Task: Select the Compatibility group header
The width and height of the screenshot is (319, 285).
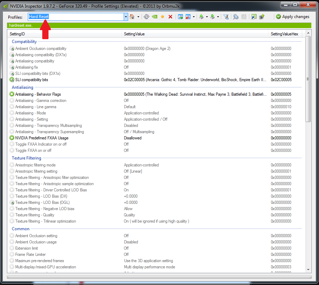Action: pyautogui.click(x=24, y=42)
